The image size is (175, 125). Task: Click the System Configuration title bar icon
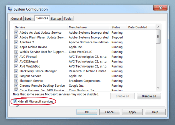[10, 9]
